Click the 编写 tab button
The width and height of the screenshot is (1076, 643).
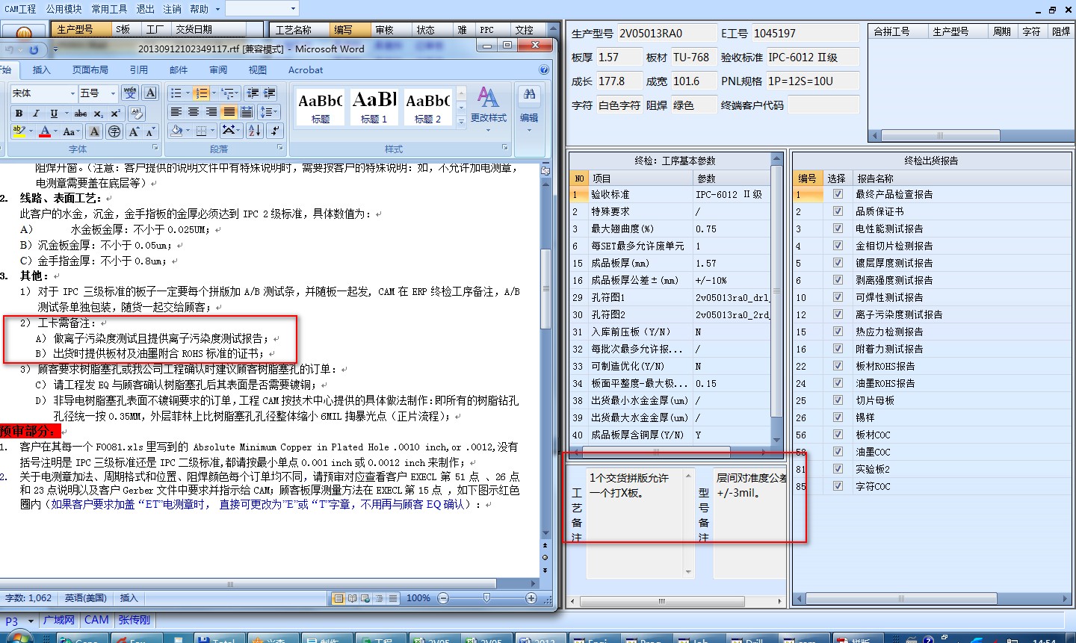pos(351,29)
